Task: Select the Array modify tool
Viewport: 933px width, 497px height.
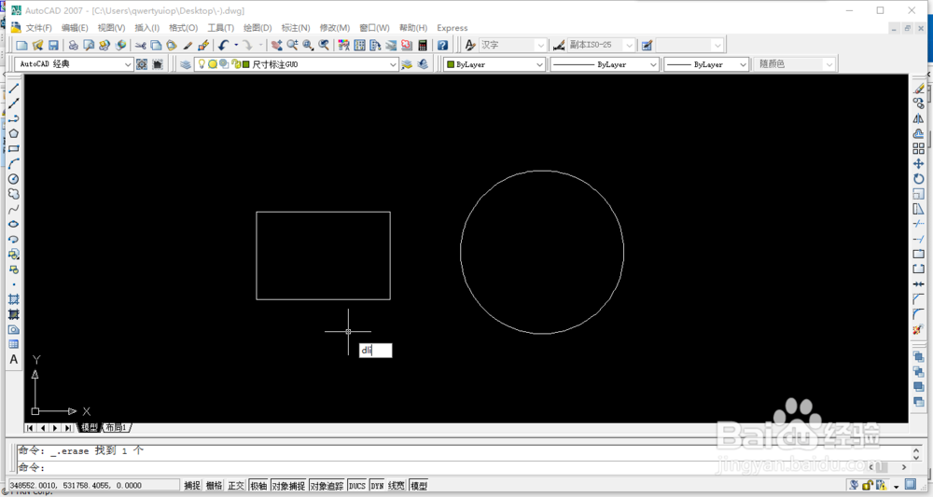Action: [x=919, y=148]
